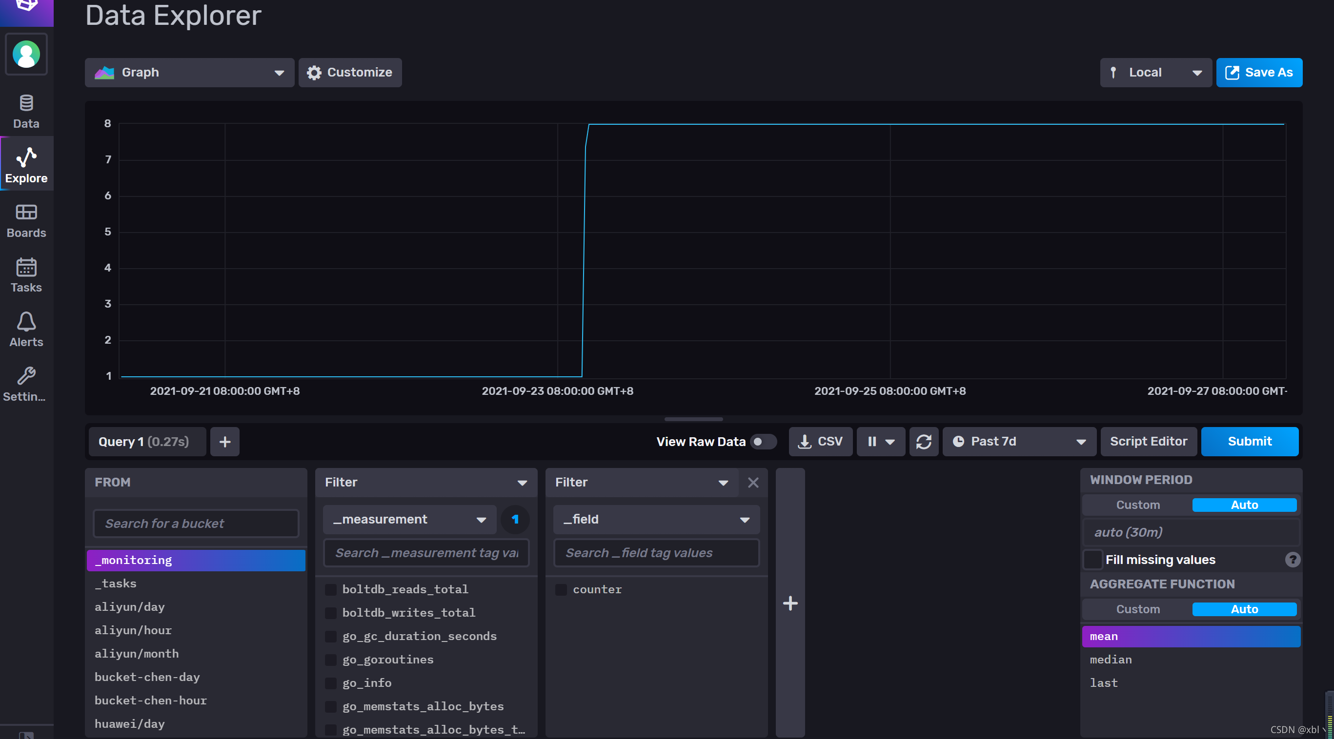Screen dimensions: 1334x739
Task: Check go_info measurement
Action: click(330, 683)
